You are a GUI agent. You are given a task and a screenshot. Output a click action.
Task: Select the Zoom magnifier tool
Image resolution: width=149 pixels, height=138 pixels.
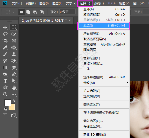pos(5,94)
